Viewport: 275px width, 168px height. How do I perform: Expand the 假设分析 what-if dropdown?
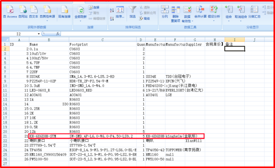(214, 21)
